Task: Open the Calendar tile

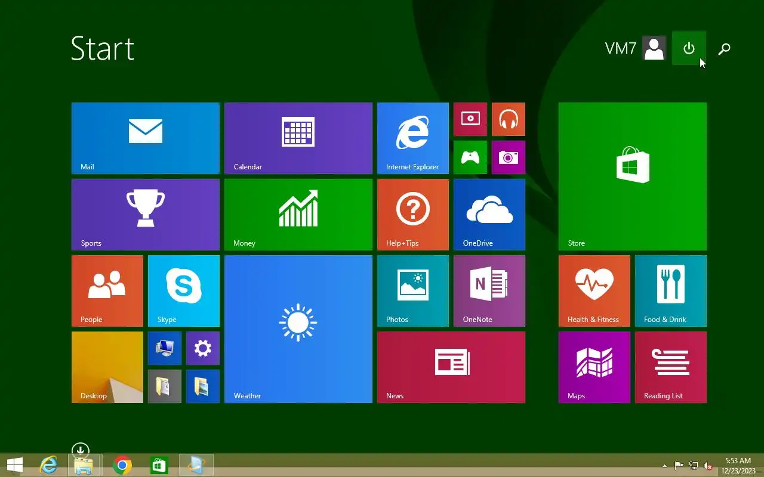Action: tap(298, 138)
